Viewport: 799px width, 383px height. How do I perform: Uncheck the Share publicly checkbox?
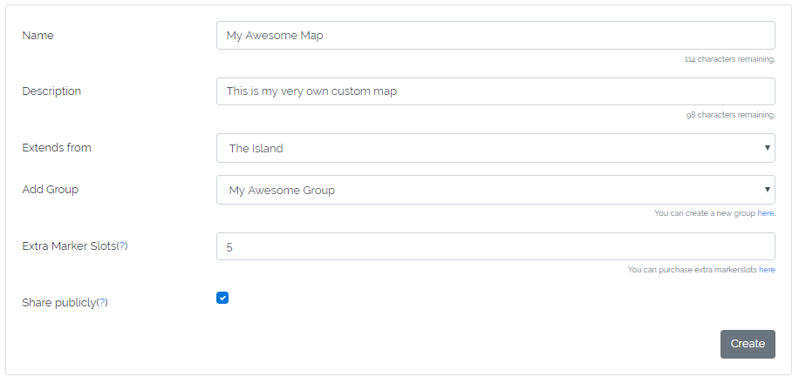click(222, 298)
